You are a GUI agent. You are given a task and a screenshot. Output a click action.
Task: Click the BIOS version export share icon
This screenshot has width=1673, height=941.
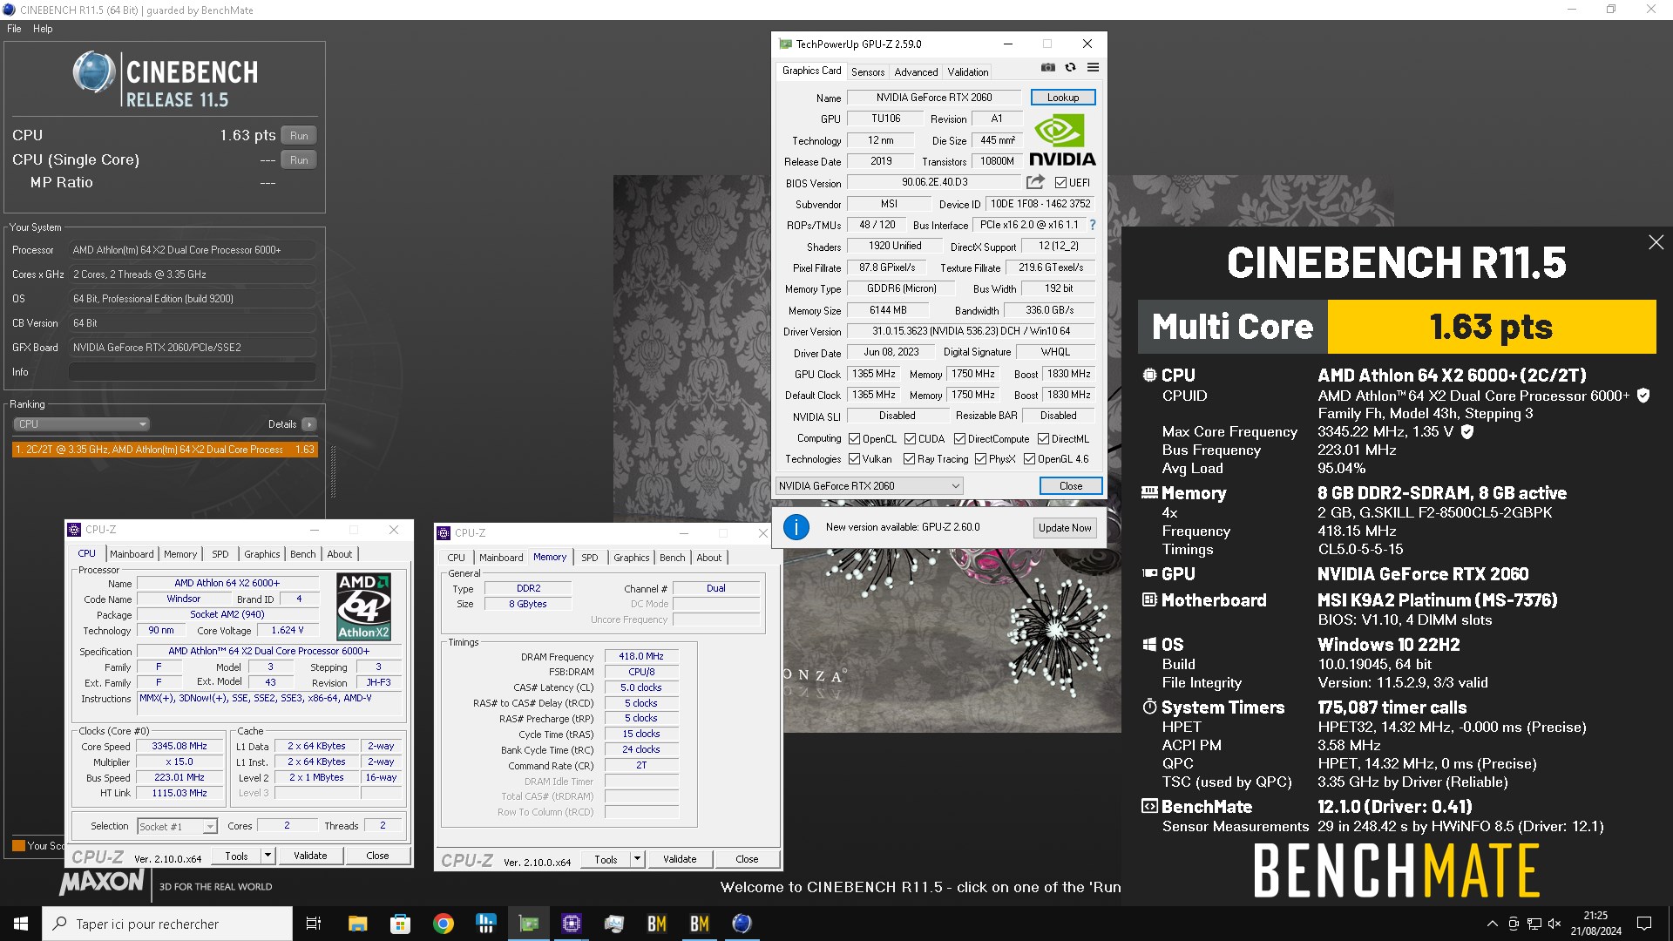1035,182
